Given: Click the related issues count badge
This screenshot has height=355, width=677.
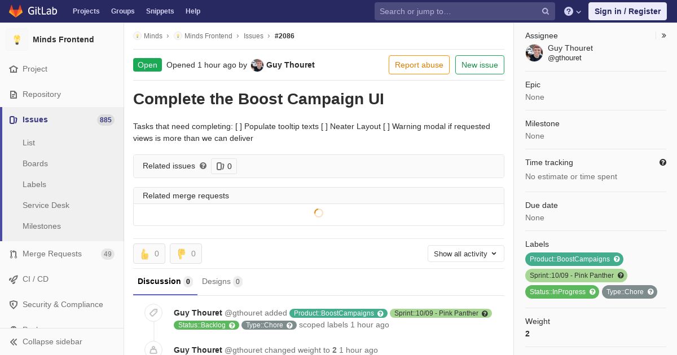Looking at the screenshot, I should click(224, 166).
